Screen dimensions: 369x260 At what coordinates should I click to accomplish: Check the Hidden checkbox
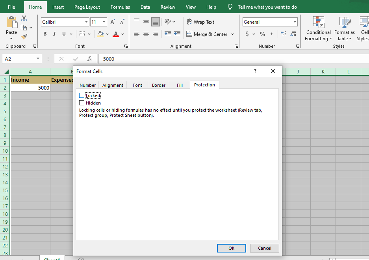pos(82,103)
